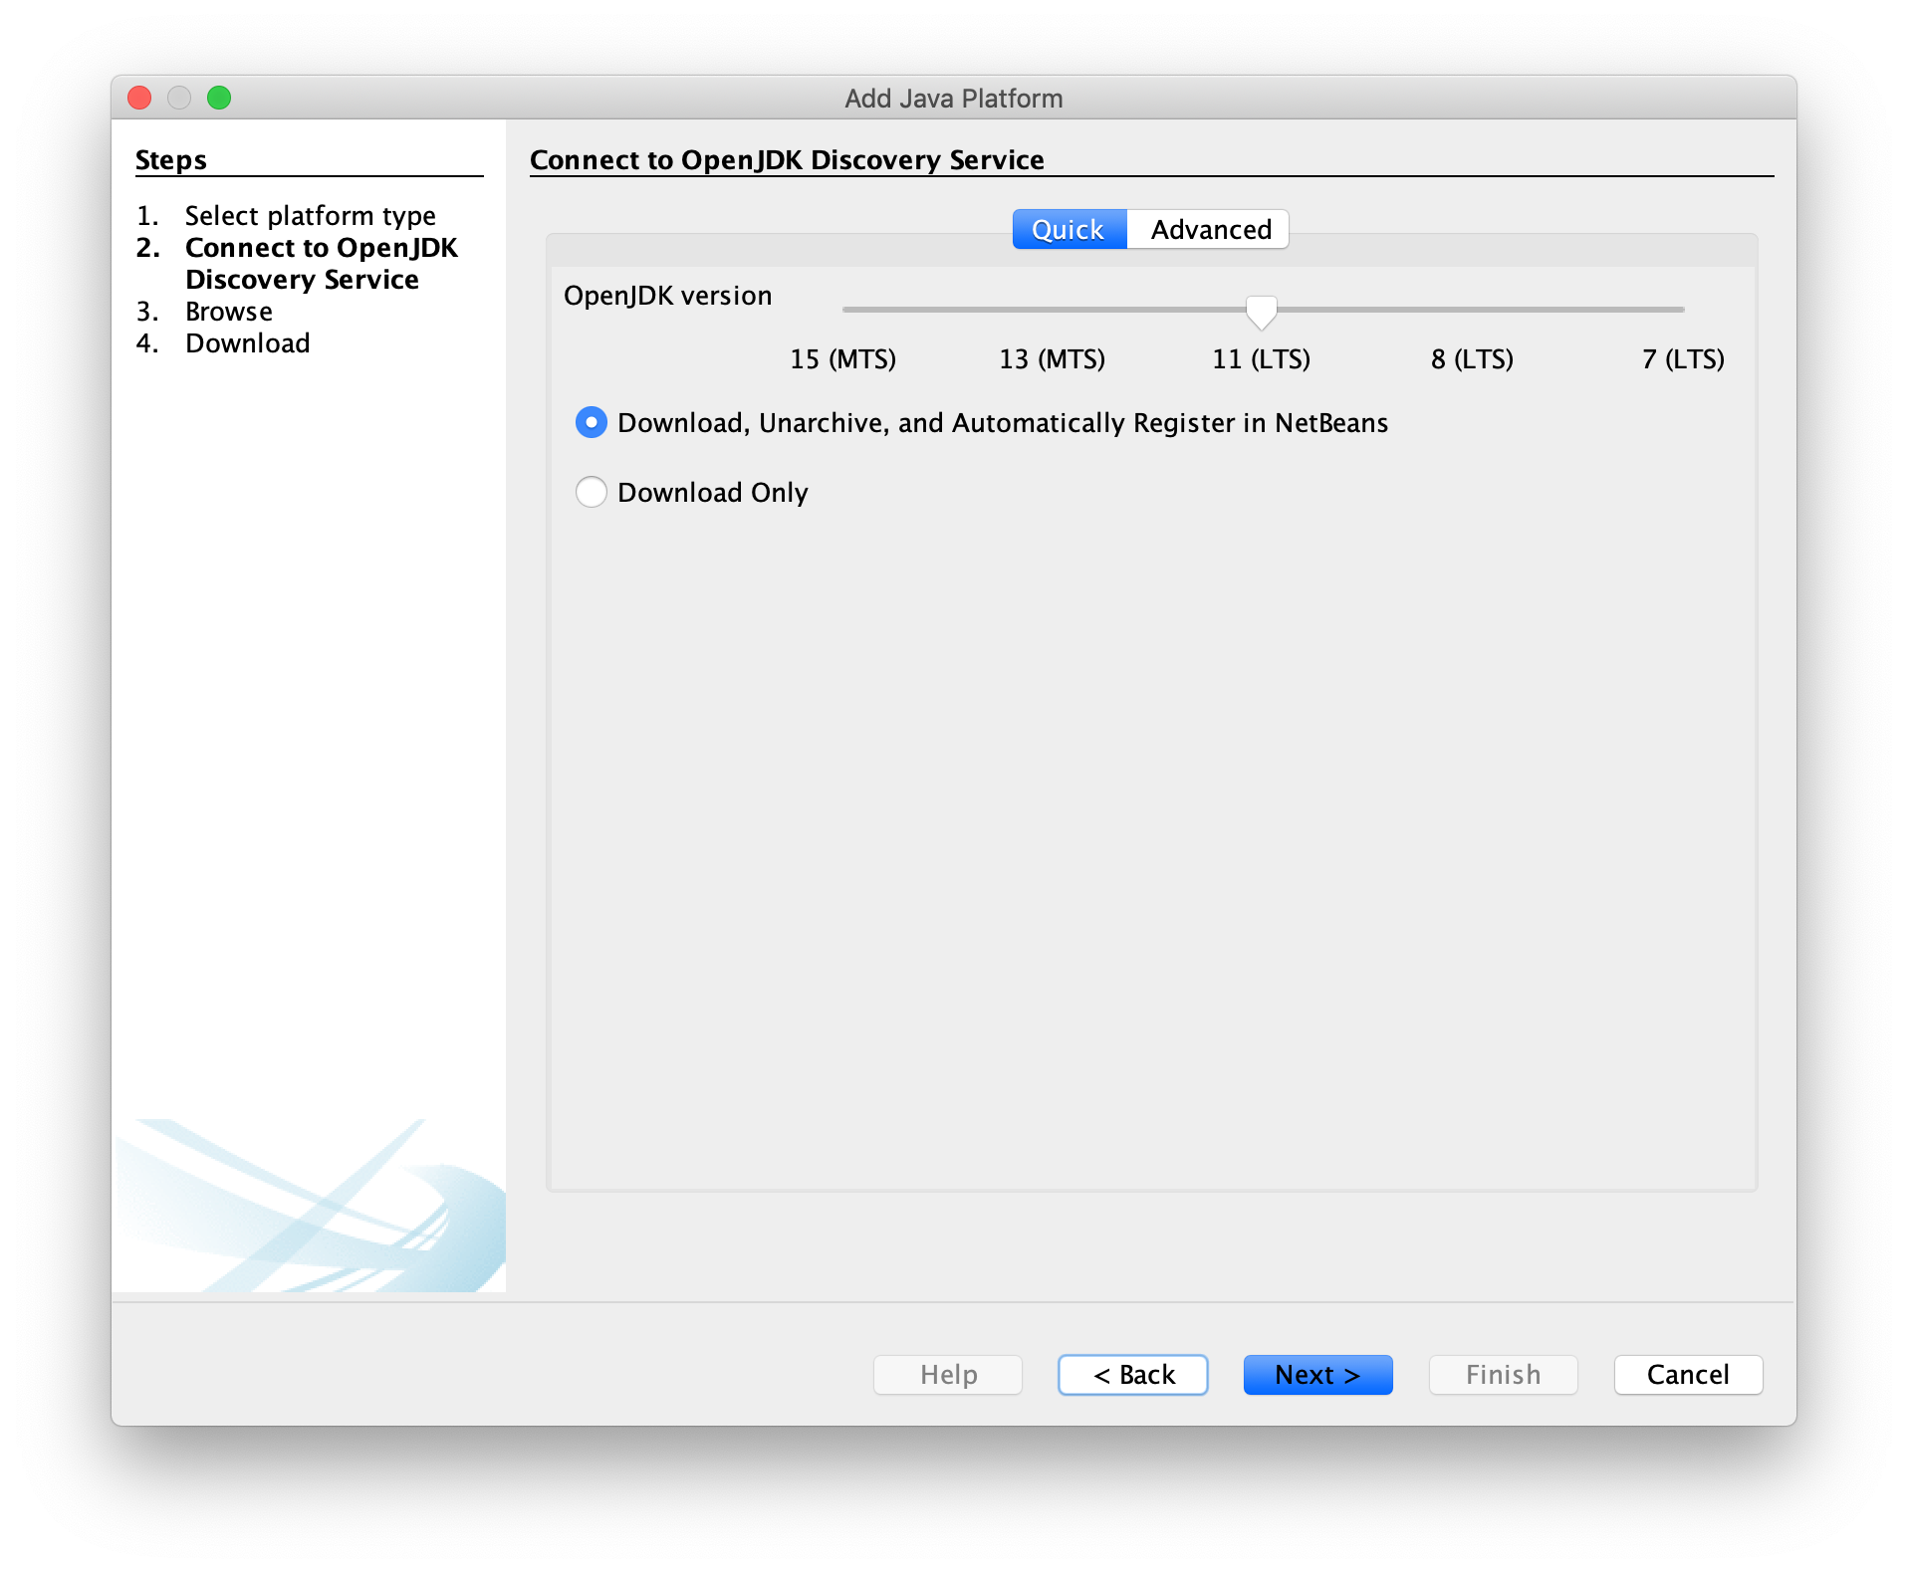The height and width of the screenshot is (1573, 1908).
Task: Click step 2 Connect to OpenJDK Discovery Service
Action: pyautogui.click(x=321, y=263)
